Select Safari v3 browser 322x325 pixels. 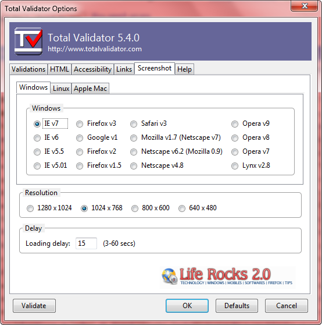click(x=134, y=124)
